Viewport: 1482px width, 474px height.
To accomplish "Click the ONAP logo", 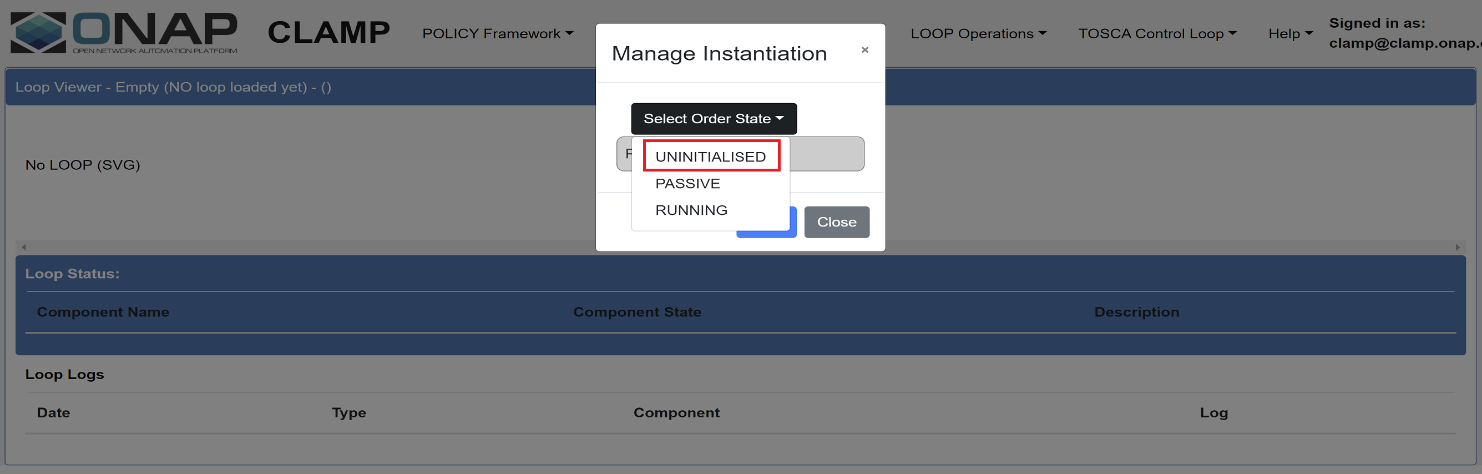I will (x=124, y=33).
